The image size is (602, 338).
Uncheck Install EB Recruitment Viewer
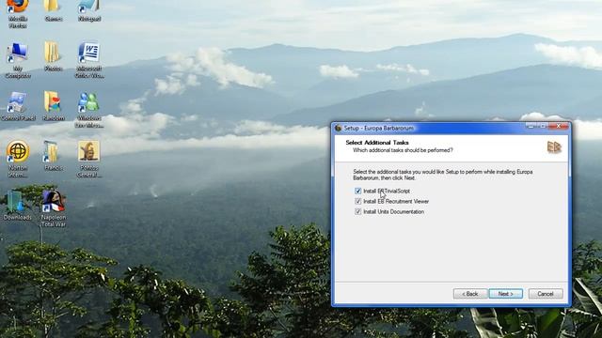click(x=357, y=201)
